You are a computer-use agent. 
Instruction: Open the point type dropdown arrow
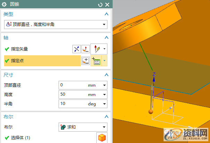[105, 61]
